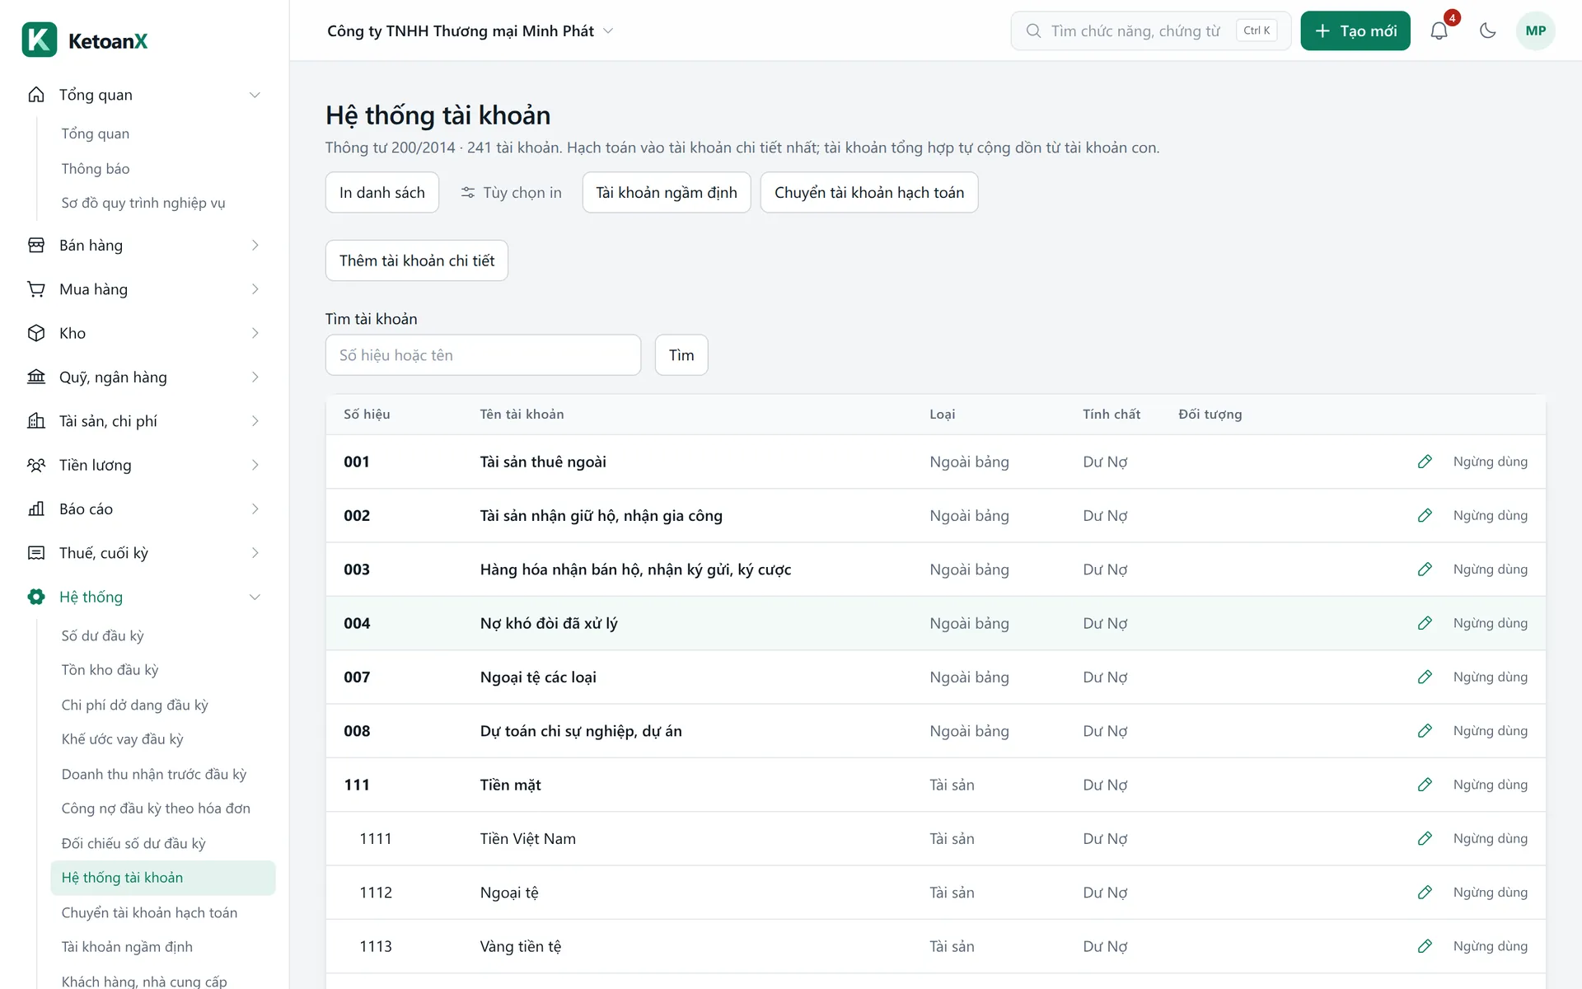This screenshot has width=1582, height=989.
Task: Open the MP user avatar menu
Action: pos(1535,31)
